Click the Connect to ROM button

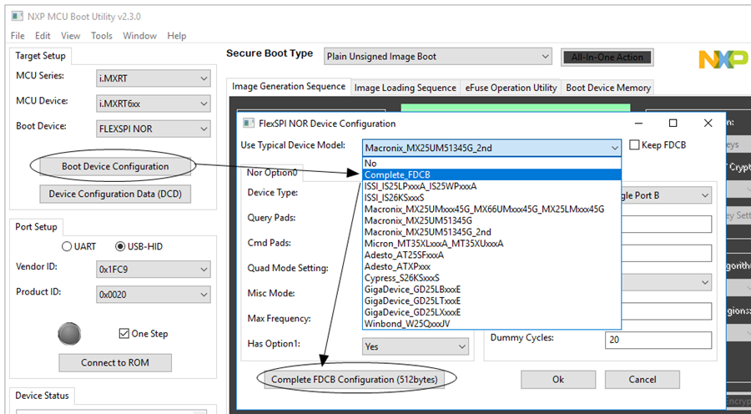click(x=115, y=363)
